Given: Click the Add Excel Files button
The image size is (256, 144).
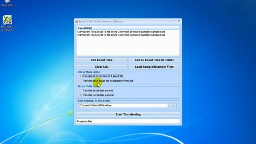Looking at the screenshot, I should pyautogui.click(x=101, y=60).
